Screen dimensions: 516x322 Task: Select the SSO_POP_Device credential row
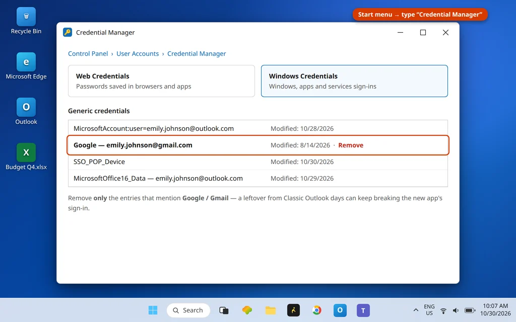point(257,162)
